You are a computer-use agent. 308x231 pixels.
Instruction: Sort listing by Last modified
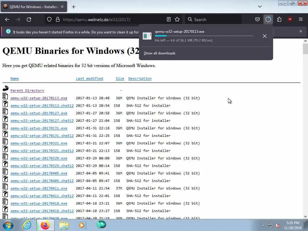[89, 79]
